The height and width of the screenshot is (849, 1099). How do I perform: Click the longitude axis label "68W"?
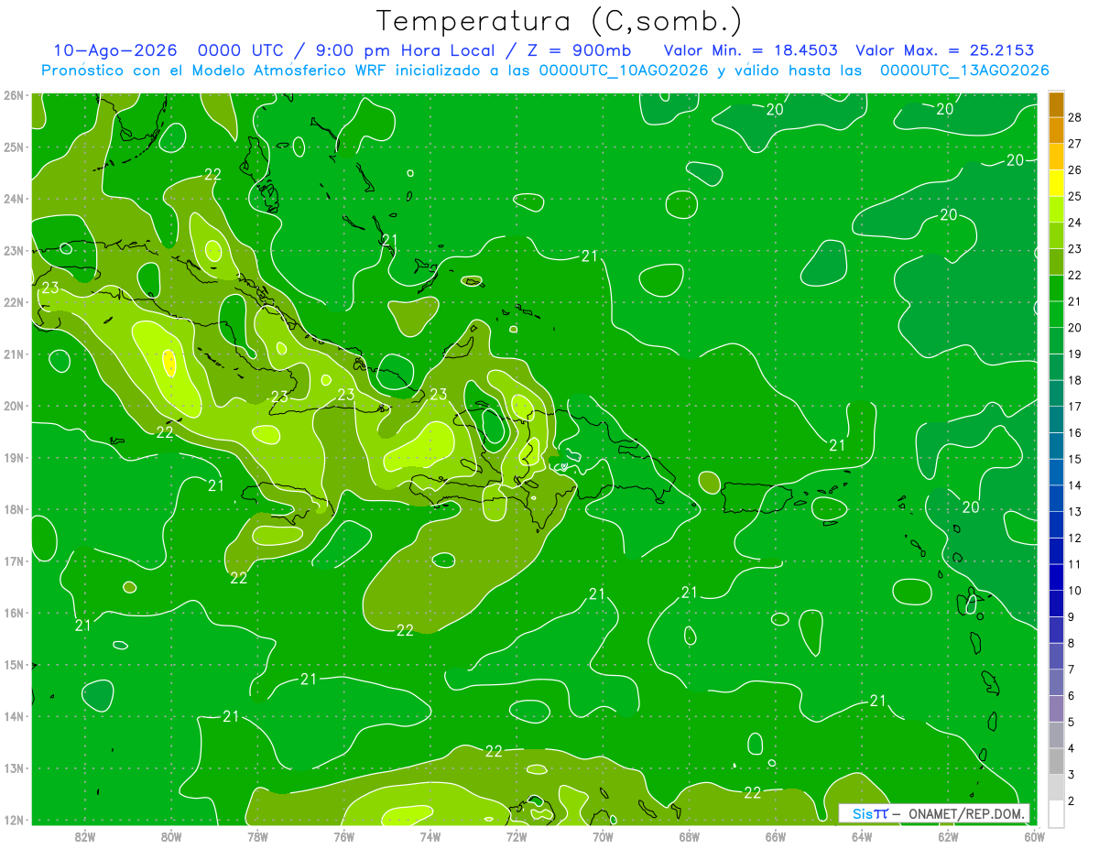[x=689, y=836]
